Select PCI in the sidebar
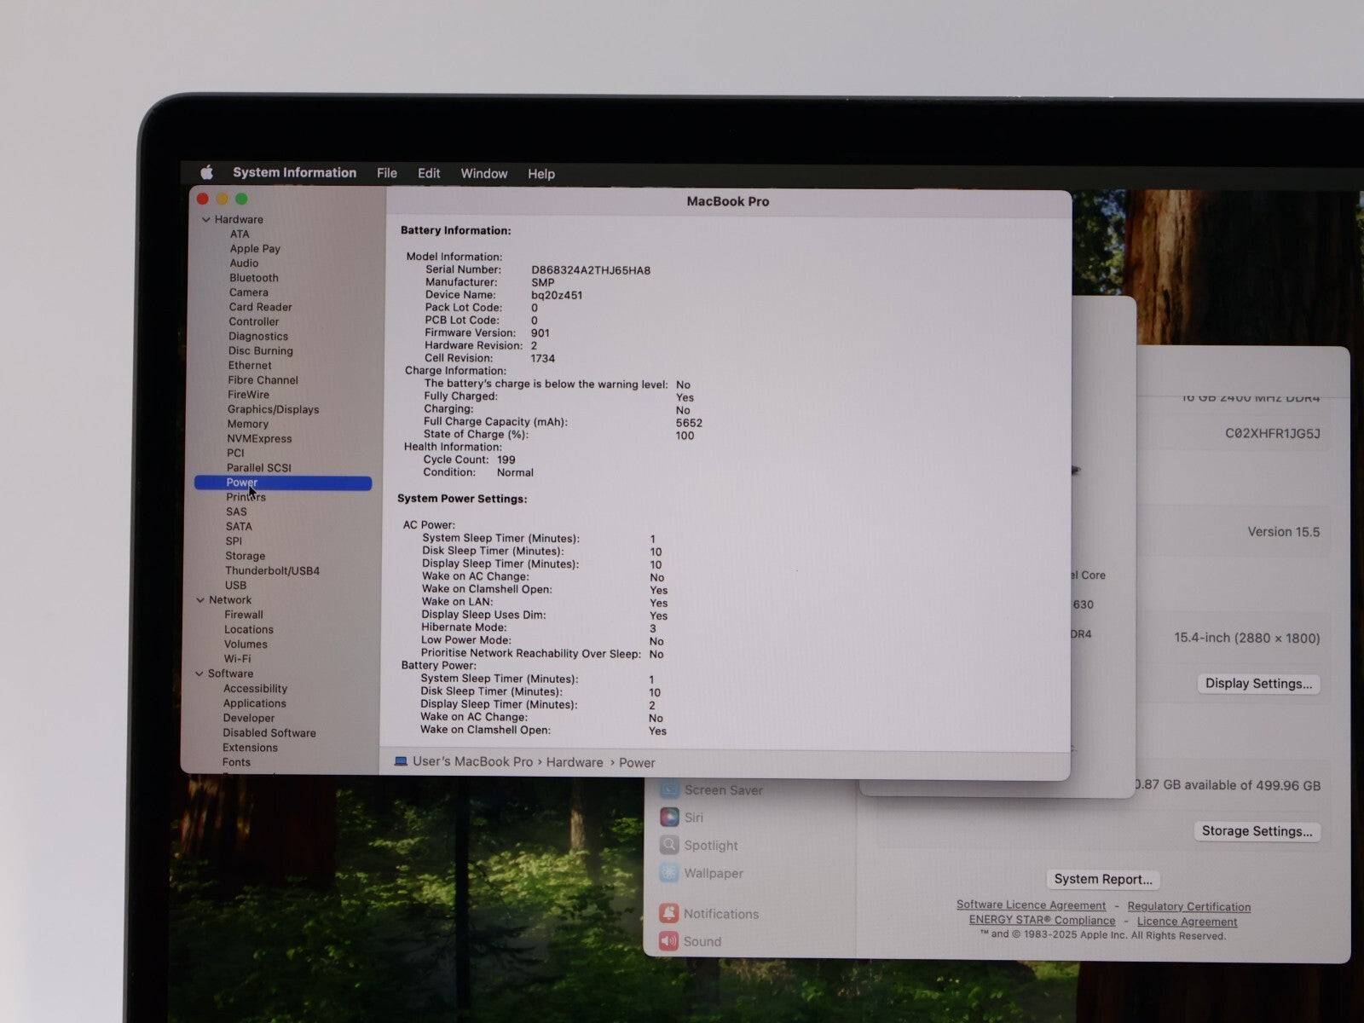 (x=235, y=453)
